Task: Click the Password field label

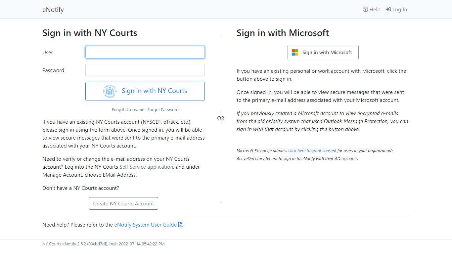Action: pyautogui.click(x=53, y=70)
